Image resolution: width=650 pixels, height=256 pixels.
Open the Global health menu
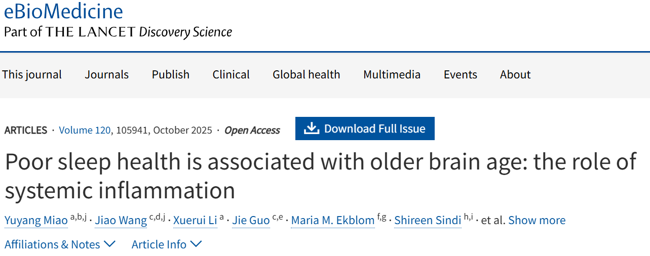pyautogui.click(x=307, y=74)
